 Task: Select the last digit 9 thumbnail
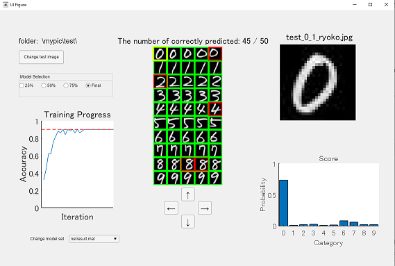tap(215, 178)
